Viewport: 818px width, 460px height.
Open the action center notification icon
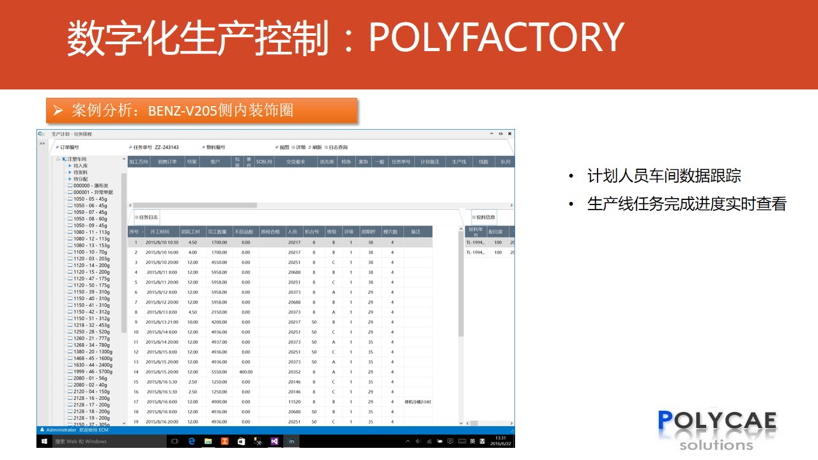452,441
